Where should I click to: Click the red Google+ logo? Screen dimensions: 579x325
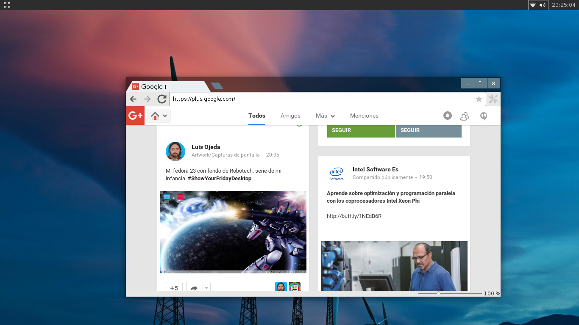pyautogui.click(x=135, y=116)
